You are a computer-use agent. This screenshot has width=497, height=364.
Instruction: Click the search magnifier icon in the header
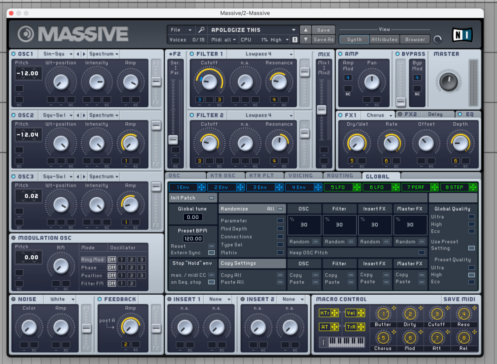point(201,29)
